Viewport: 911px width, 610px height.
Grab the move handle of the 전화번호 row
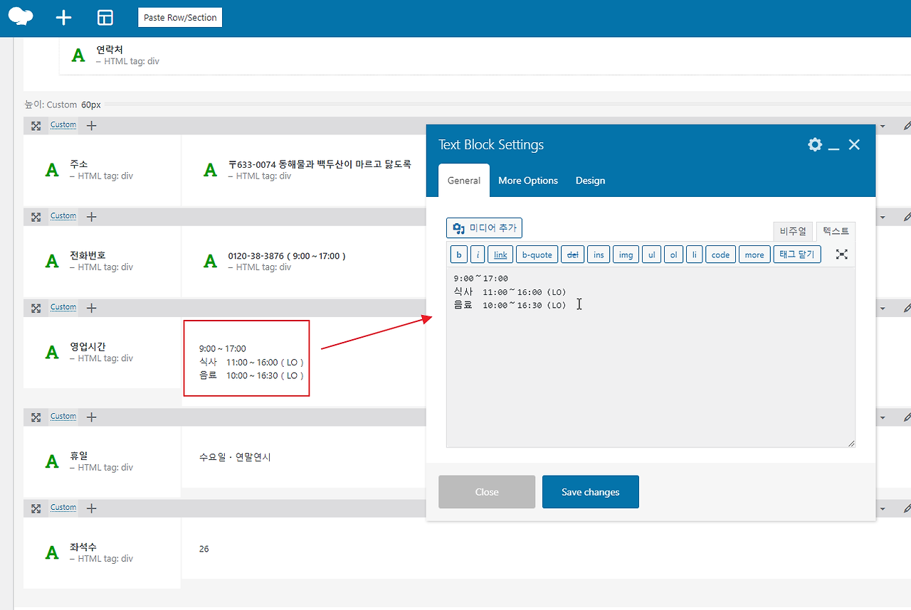click(x=36, y=217)
